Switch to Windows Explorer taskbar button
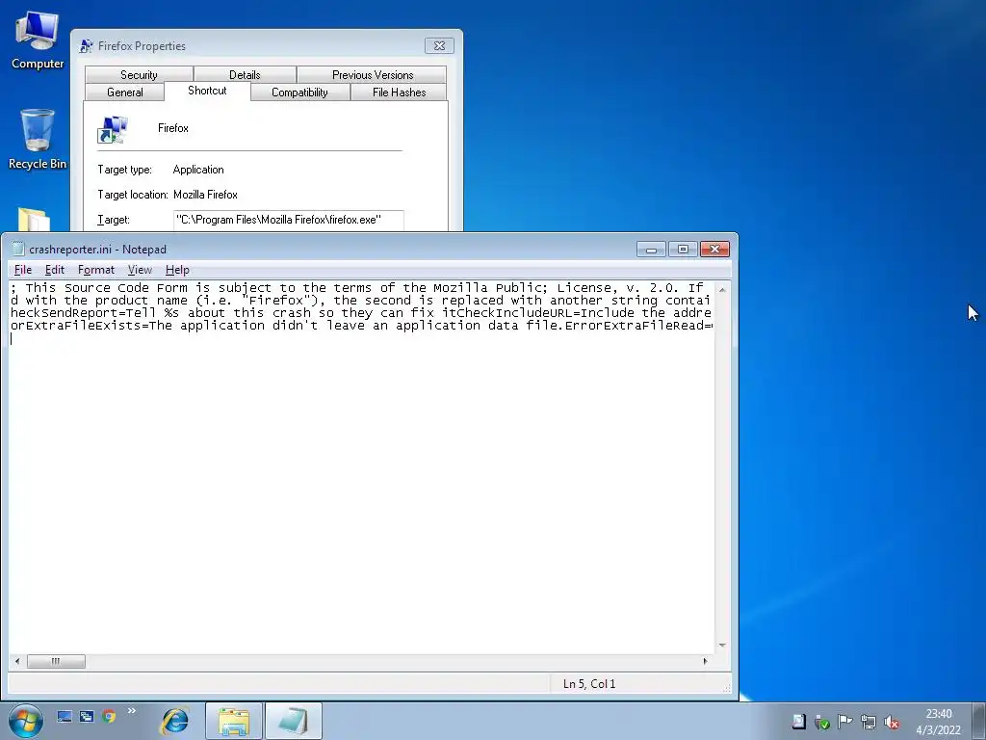 click(233, 721)
